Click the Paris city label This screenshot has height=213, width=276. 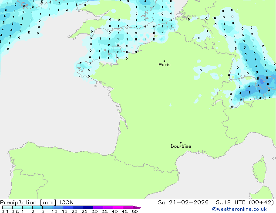(165, 64)
